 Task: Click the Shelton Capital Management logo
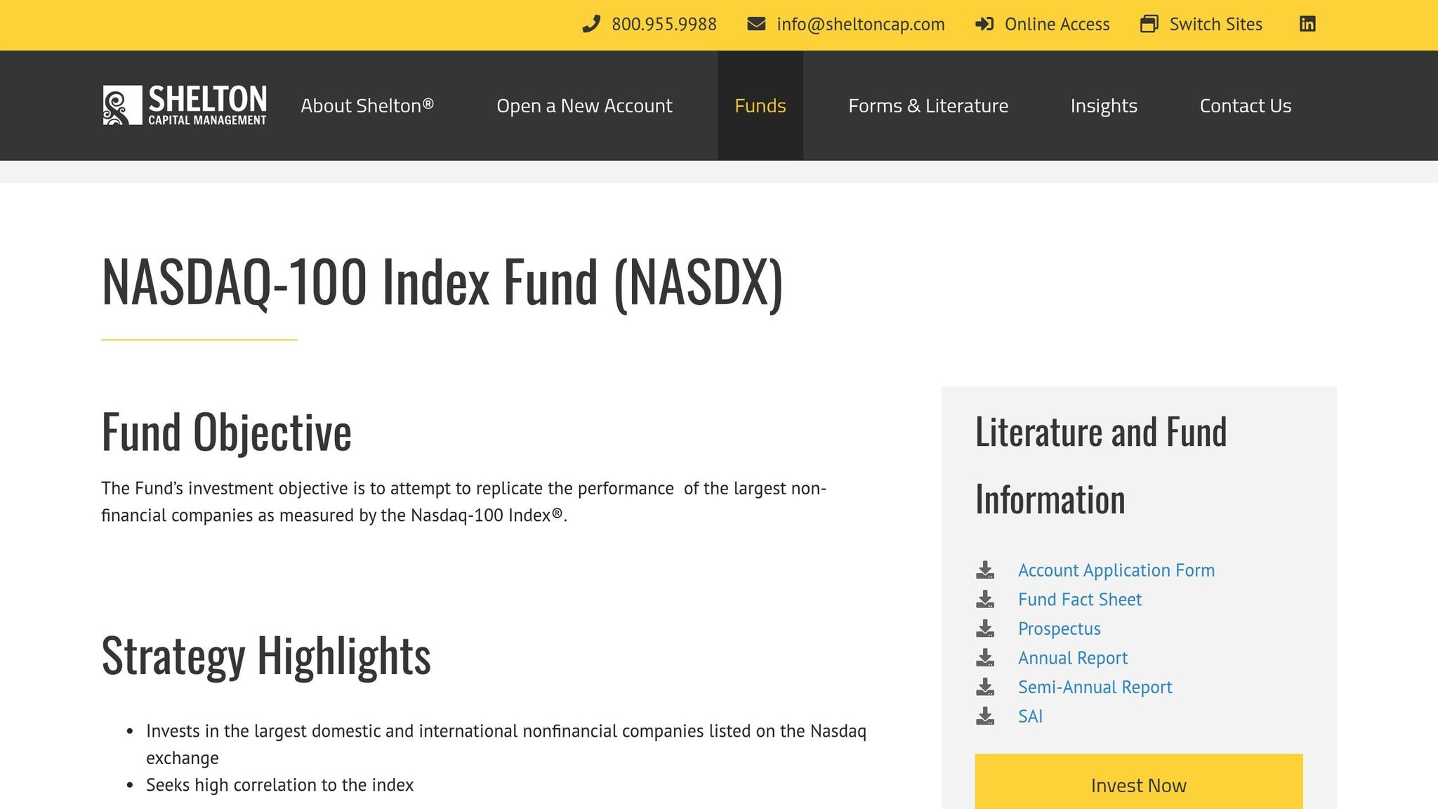coord(184,105)
